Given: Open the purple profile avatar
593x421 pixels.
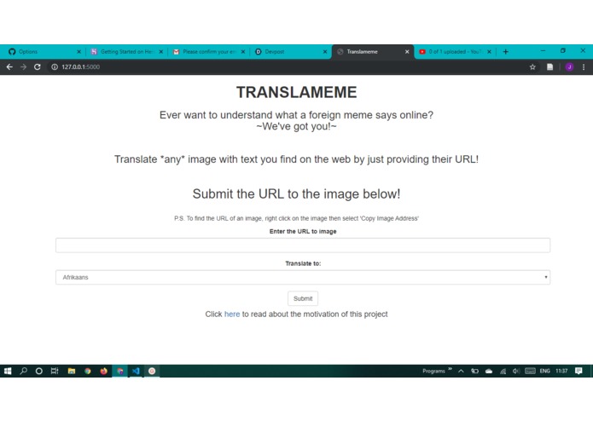Looking at the screenshot, I should pyautogui.click(x=569, y=66).
